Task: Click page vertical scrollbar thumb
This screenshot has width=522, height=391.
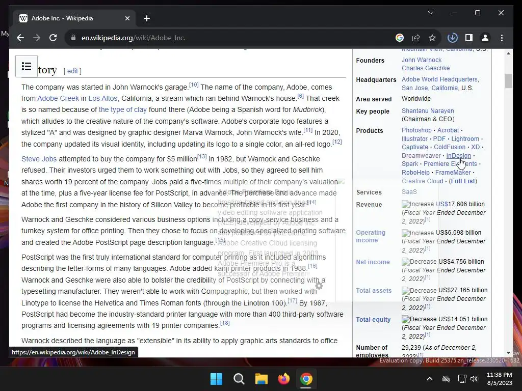Action: [508, 81]
